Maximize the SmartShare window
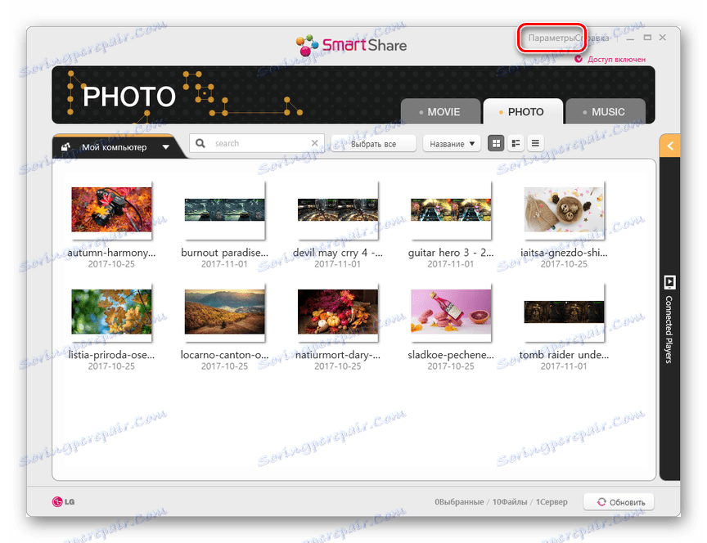 coord(647,38)
